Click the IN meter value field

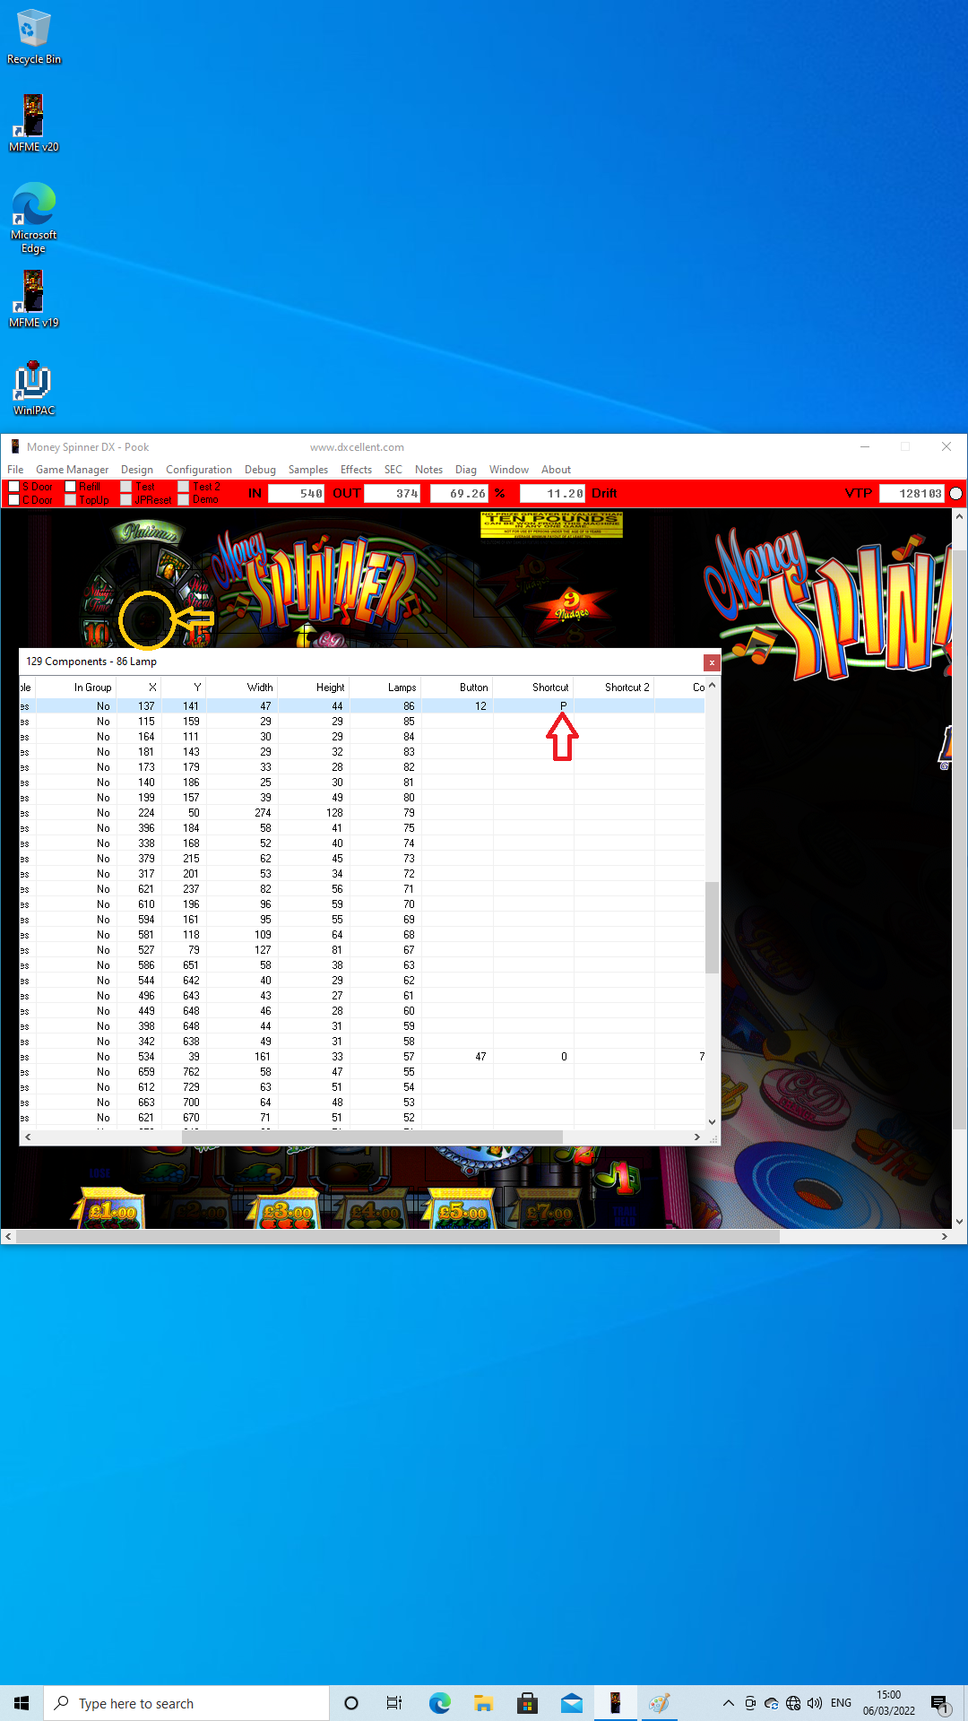click(297, 494)
